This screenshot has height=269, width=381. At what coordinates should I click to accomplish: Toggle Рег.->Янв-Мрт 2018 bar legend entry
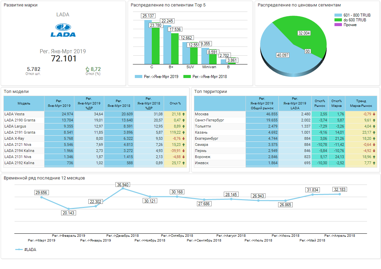coord(205,77)
